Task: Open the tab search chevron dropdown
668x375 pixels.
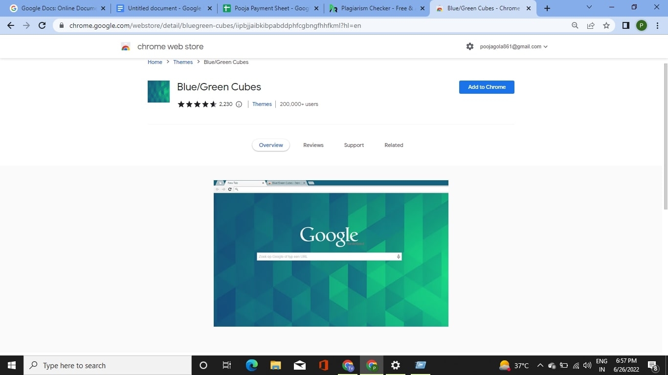Action: [x=589, y=7]
